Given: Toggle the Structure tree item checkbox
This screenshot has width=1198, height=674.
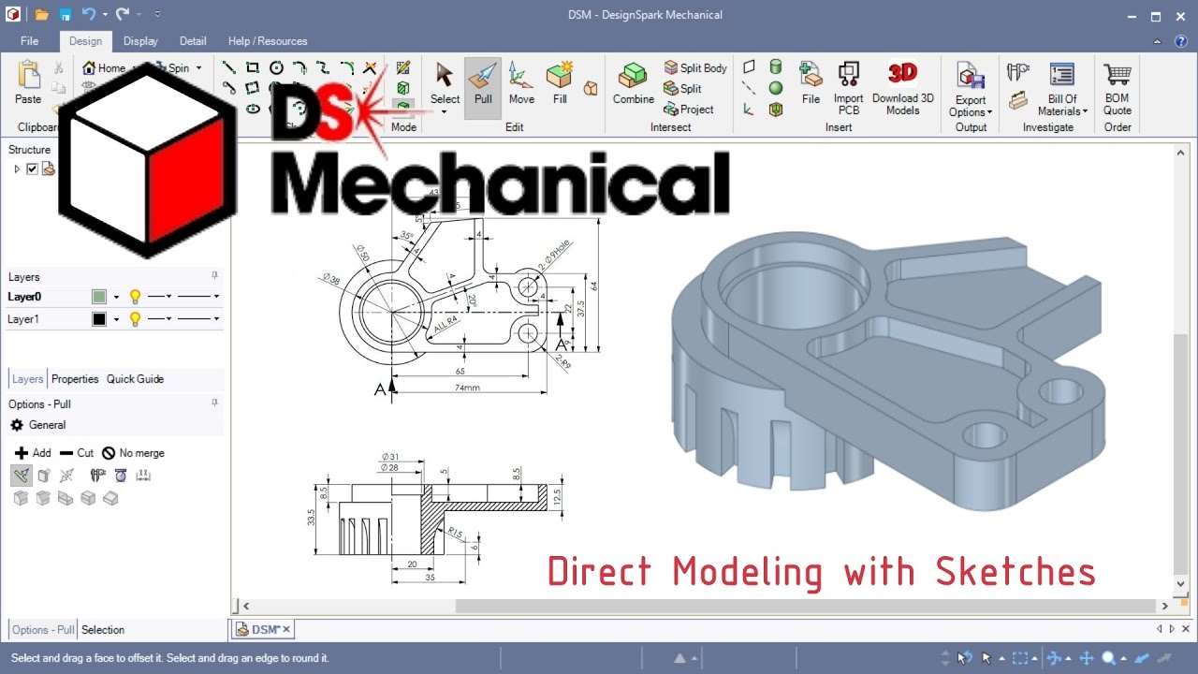Looking at the screenshot, I should pos(33,169).
